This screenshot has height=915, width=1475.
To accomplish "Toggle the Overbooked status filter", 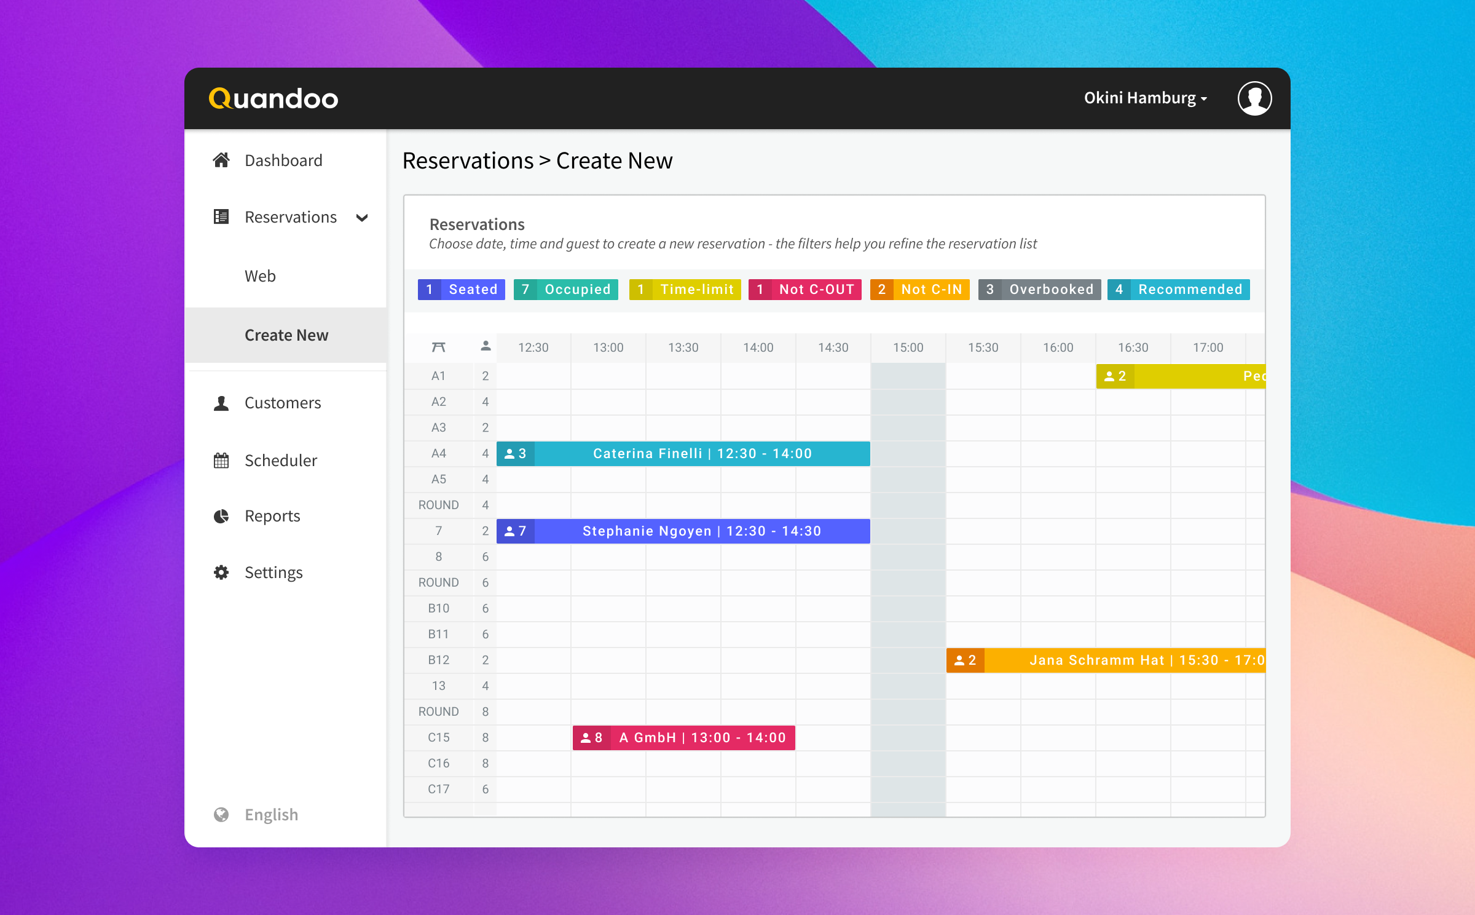I will (1040, 290).
